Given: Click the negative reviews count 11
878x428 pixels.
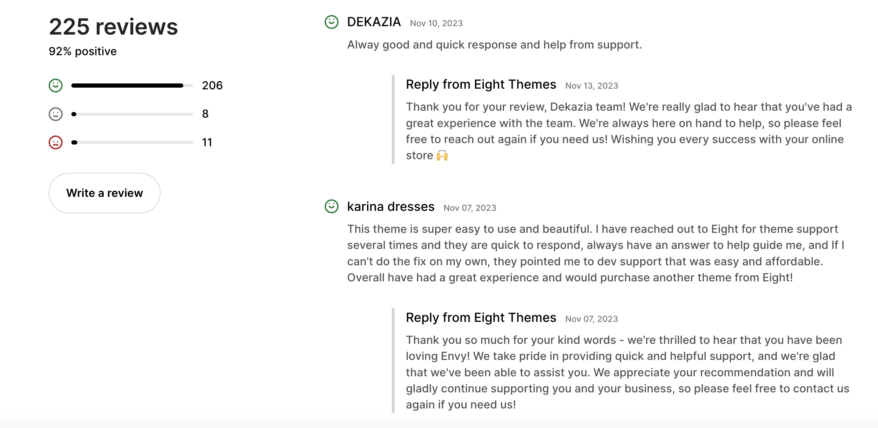Looking at the screenshot, I should (207, 142).
